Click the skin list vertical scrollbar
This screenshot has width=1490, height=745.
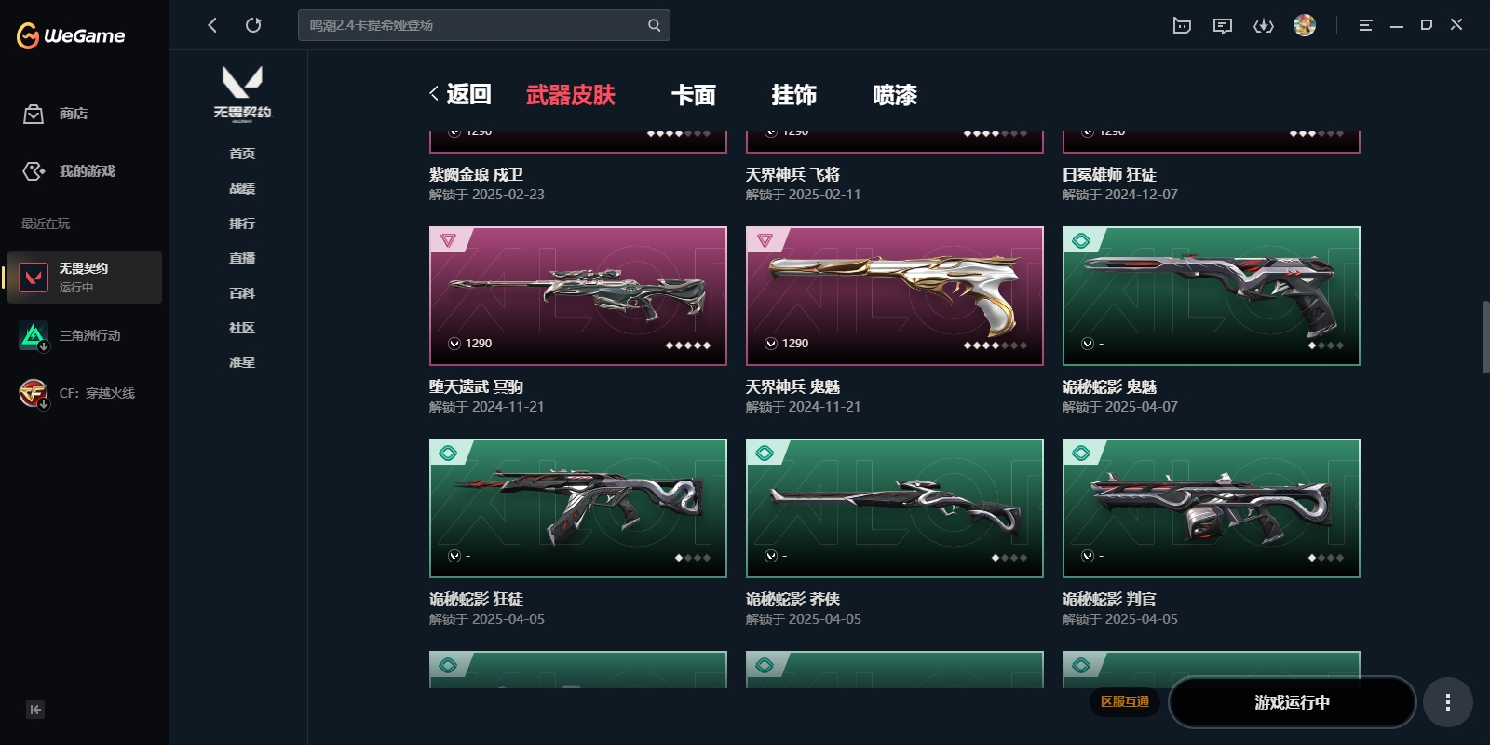1485,337
